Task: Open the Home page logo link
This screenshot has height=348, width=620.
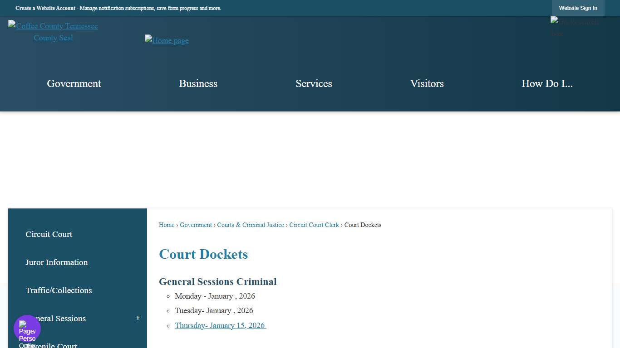Action: [x=167, y=40]
